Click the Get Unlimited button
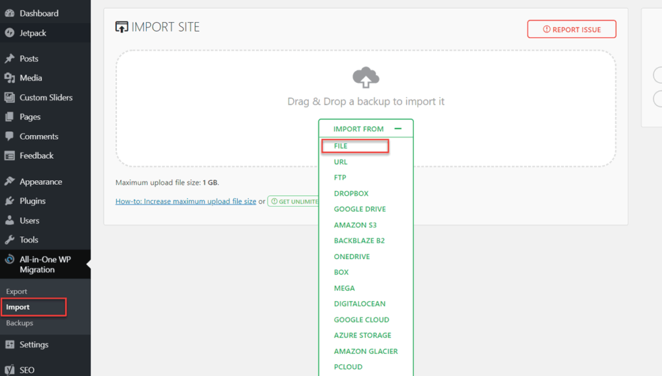The image size is (662, 376). tap(294, 202)
